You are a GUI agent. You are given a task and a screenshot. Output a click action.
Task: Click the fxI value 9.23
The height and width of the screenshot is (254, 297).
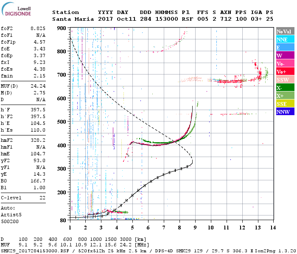click(x=39, y=62)
